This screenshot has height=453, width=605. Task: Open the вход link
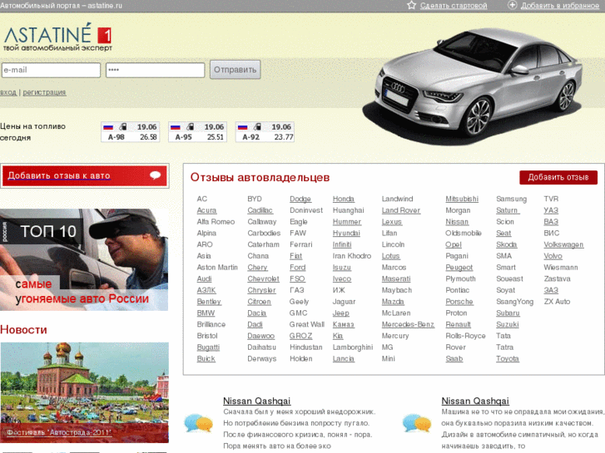pyautogui.click(x=8, y=92)
